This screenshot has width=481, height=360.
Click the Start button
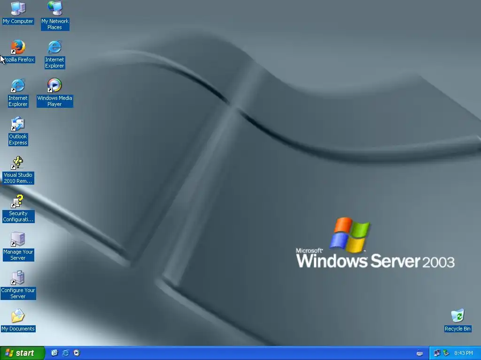coord(23,353)
